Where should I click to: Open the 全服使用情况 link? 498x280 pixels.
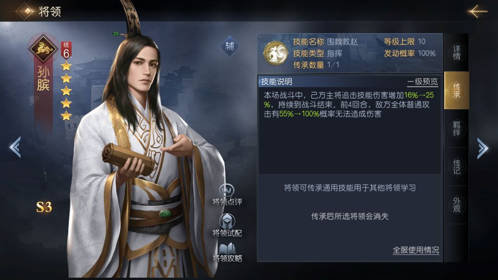[416, 250]
